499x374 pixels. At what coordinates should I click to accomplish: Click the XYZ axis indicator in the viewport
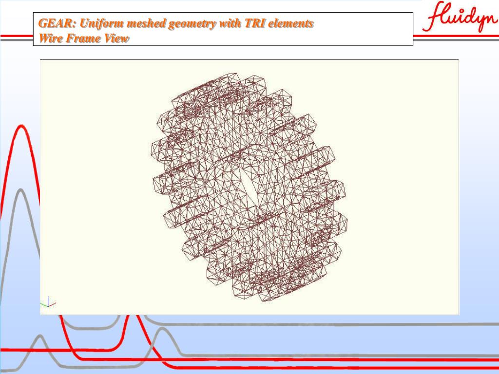(x=48, y=302)
